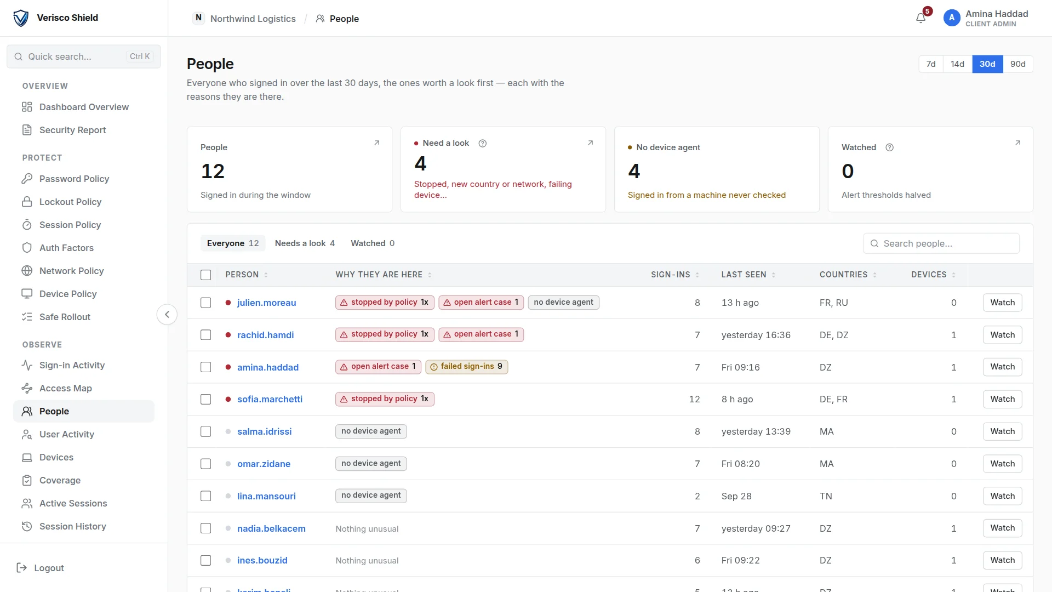
Task: Open Lockout Policy in the sidebar
Action: (x=83, y=202)
